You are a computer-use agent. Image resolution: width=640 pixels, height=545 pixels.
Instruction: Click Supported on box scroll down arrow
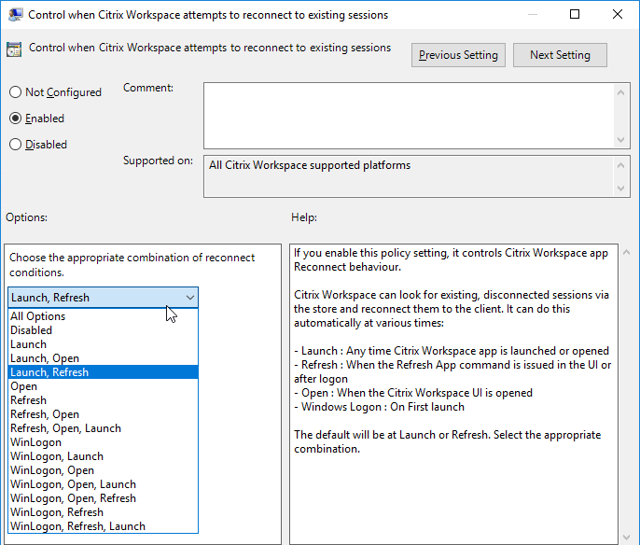coord(620,189)
